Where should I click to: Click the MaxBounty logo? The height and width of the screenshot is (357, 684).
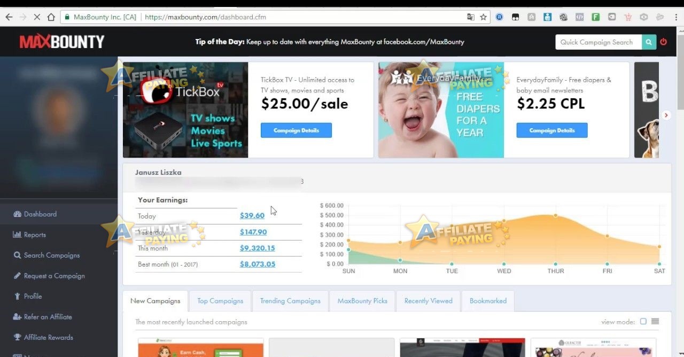62,42
